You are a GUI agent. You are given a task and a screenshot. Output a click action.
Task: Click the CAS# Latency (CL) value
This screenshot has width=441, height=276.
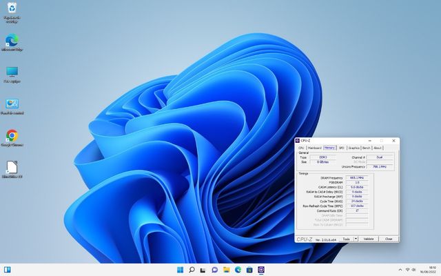pyautogui.click(x=357, y=187)
